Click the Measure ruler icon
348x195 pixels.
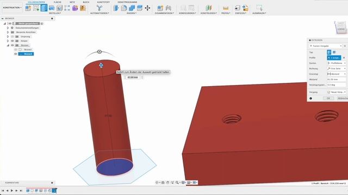click(x=226, y=8)
